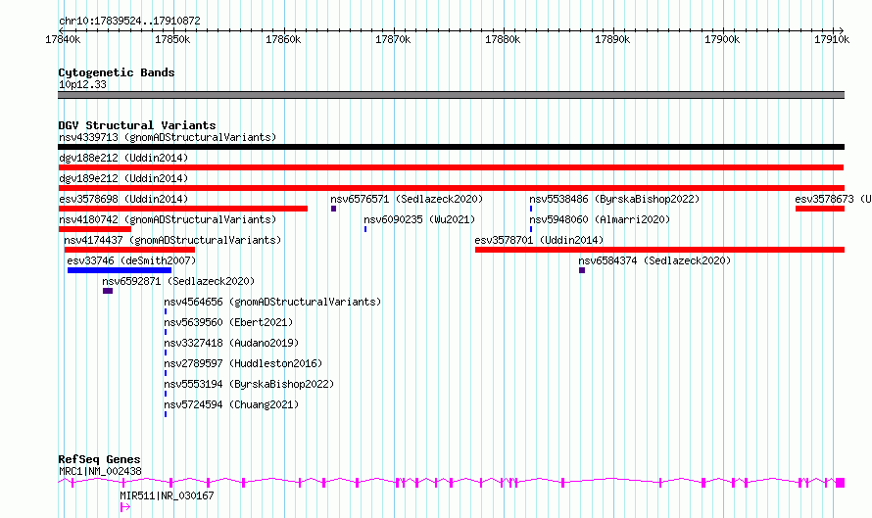Open nsv4564656 (gnomADStructuralVariants) label
Viewport: 872px width, 518px height.
[272, 302]
